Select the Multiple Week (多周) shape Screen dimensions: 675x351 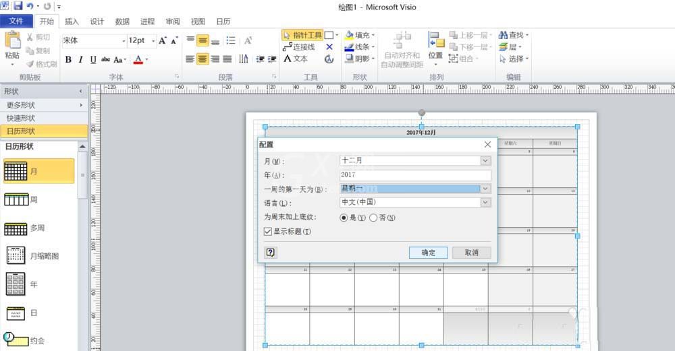tap(24, 228)
